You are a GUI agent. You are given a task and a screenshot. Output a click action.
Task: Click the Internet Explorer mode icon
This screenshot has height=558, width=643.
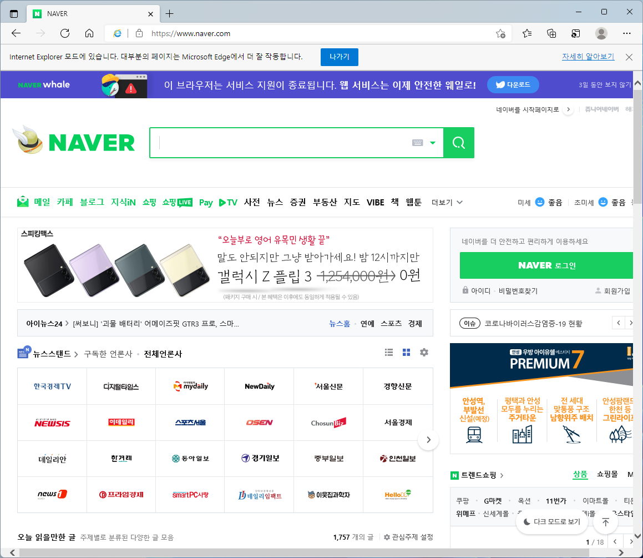(x=117, y=33)
